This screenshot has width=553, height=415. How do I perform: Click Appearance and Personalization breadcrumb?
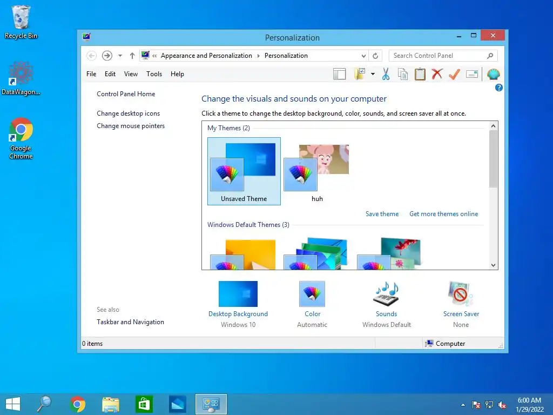click(206, 56)
